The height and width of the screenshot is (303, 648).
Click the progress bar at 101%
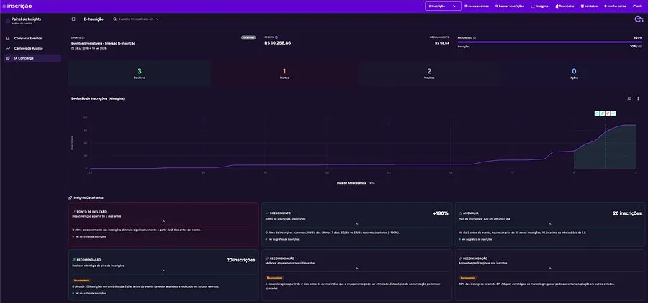click(x=549, y=42)
